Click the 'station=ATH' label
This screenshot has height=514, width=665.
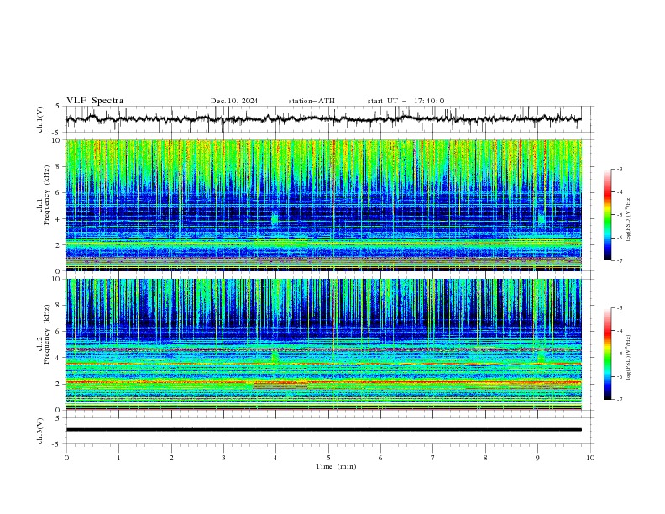312,101
